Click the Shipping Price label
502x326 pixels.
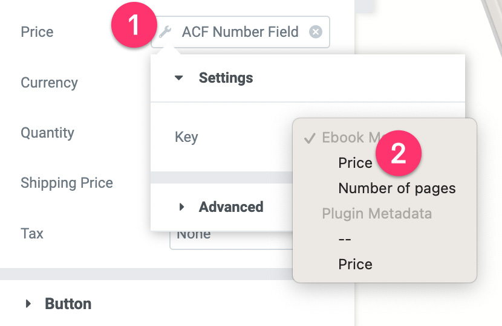[x=67, y=183]
